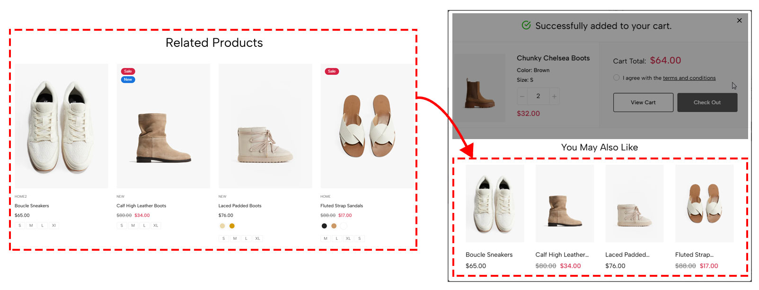Select the black color swatch for Fluted Strap Sandals
The image size is (759, 290).
point(324,226)
